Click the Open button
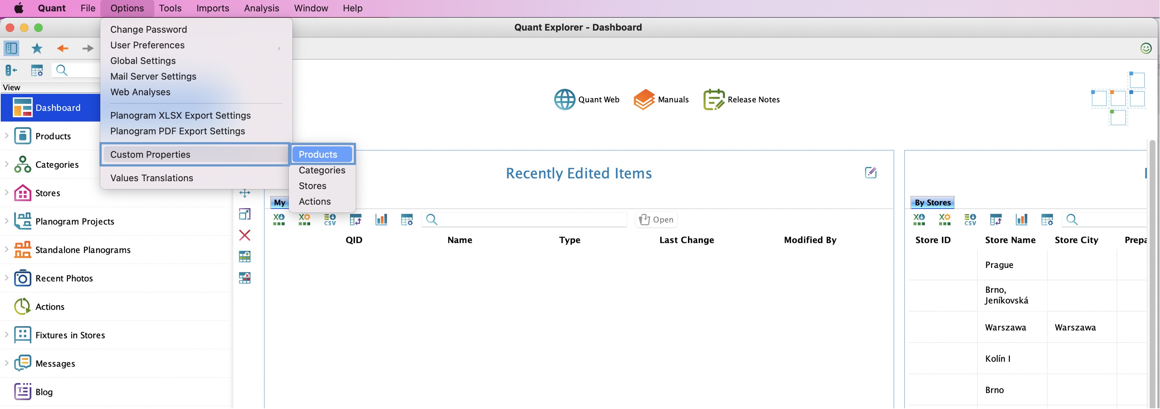Viewport: 1160px width, 409px height. coord(657,220)
